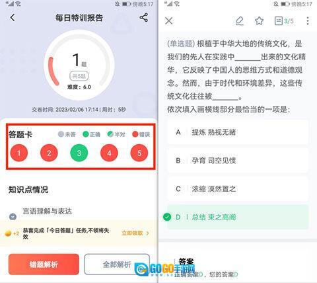Screen dimensions: 317x283
Task: Select option A 提炼 熟视无睹
Action: click(238, 132)
